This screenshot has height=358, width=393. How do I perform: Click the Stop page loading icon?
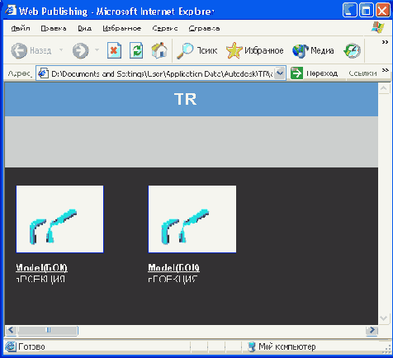coord(114,50)
